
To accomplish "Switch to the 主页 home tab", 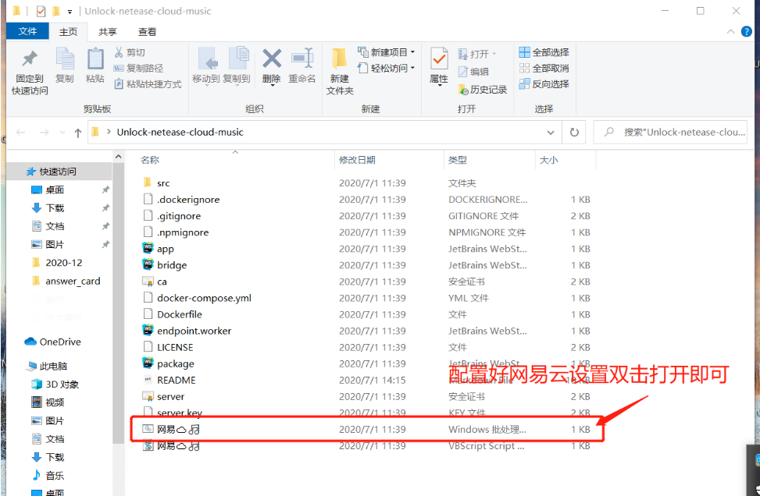I will 68,32.
